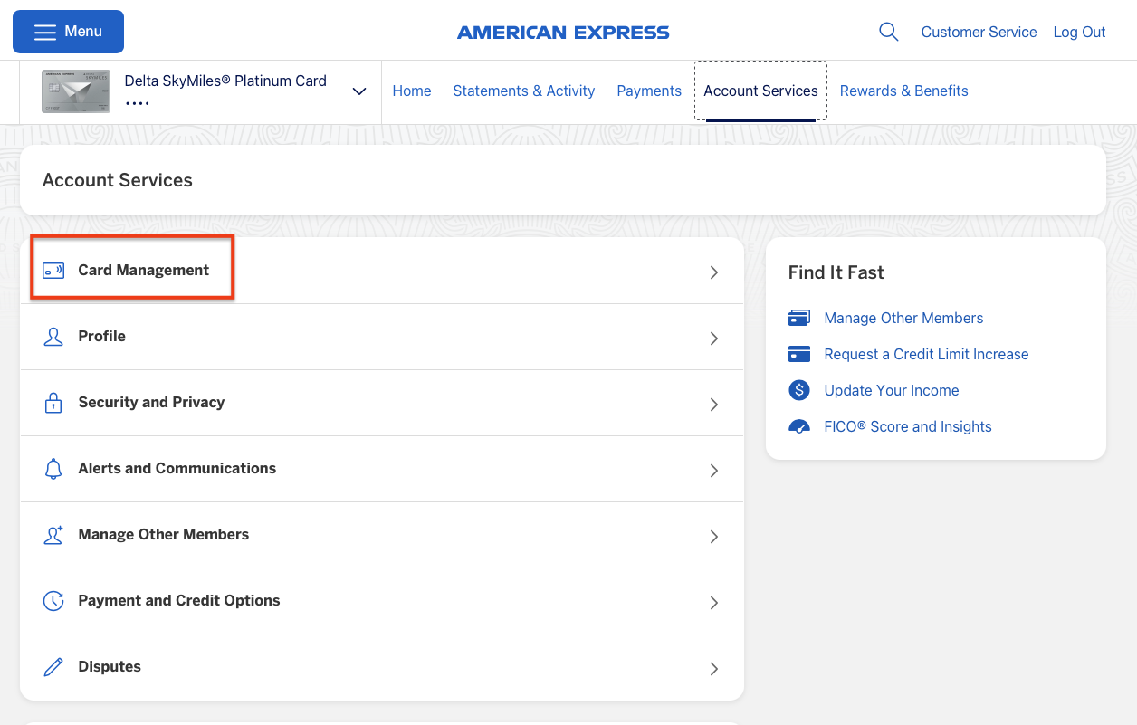Viewport: 1137px width, 725px height.
Task: Go to the Home tab
Action: tap(412, 91)
